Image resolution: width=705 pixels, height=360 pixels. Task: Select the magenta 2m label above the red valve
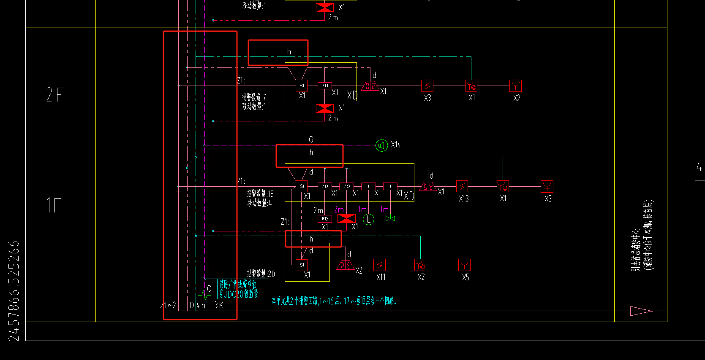point(339,210)
